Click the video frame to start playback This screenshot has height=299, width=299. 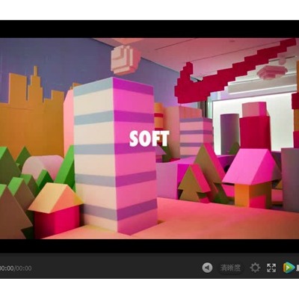click(149, 138)
